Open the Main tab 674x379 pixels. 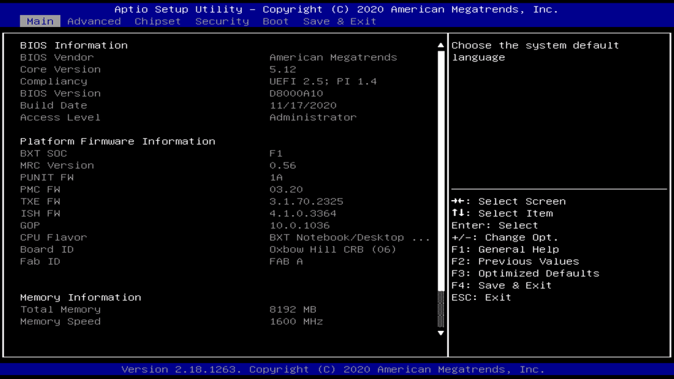click(40, 21)
